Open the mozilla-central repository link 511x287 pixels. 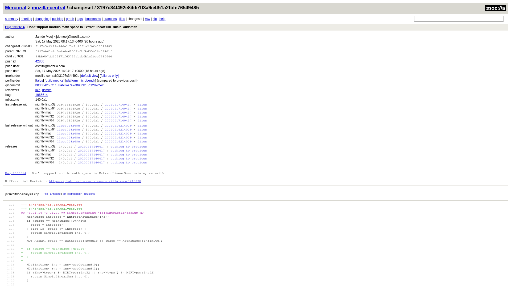(x=48, y=8)
